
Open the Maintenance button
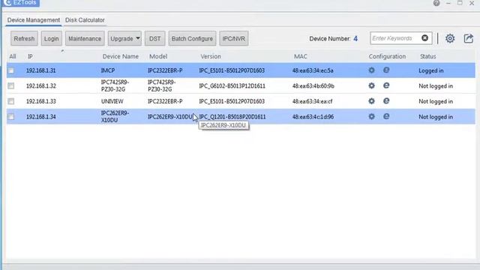85,38
